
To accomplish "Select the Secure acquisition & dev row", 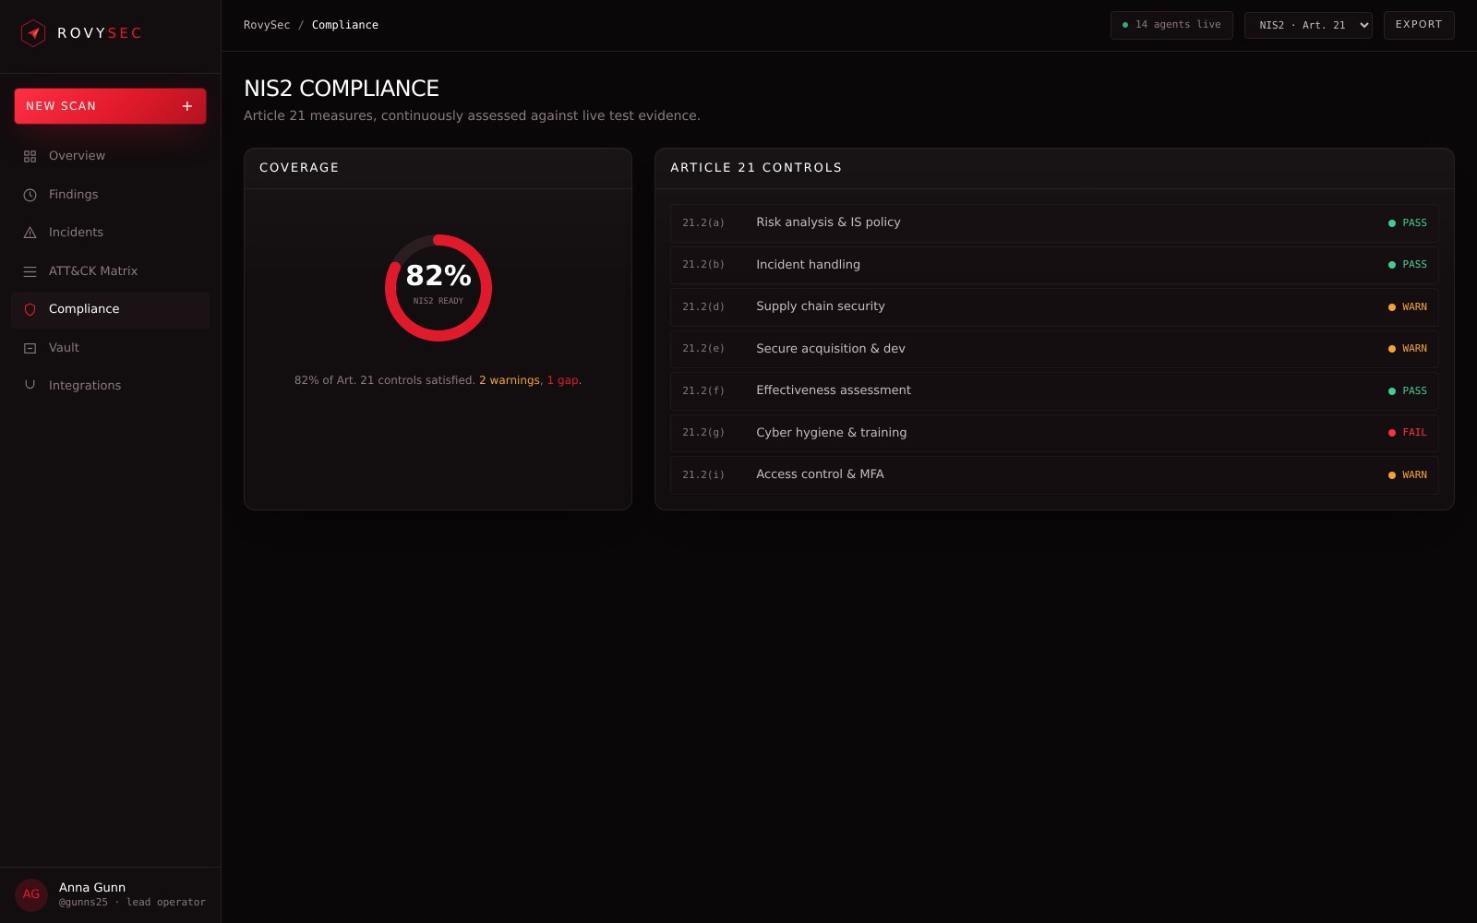I will point(1054,349).
